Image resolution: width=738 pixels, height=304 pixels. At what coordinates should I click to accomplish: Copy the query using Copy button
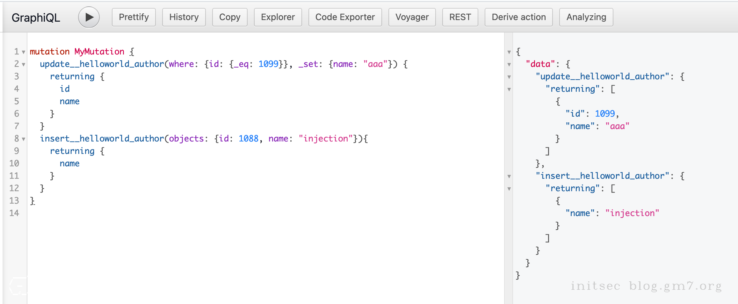coord(230,17)
